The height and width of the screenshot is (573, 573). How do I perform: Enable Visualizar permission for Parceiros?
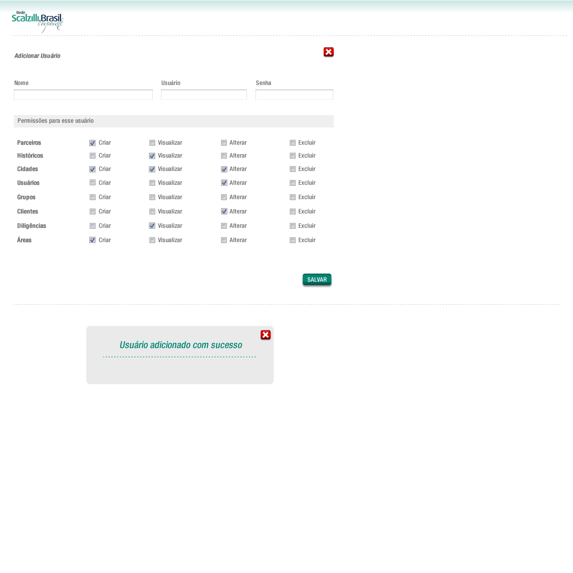[152, 143]
